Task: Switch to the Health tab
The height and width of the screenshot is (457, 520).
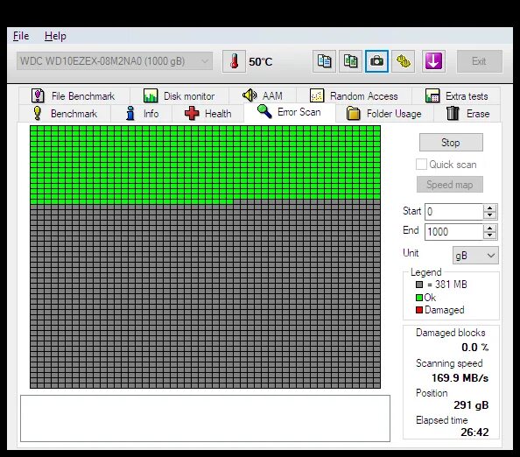Action: (208, 114)
